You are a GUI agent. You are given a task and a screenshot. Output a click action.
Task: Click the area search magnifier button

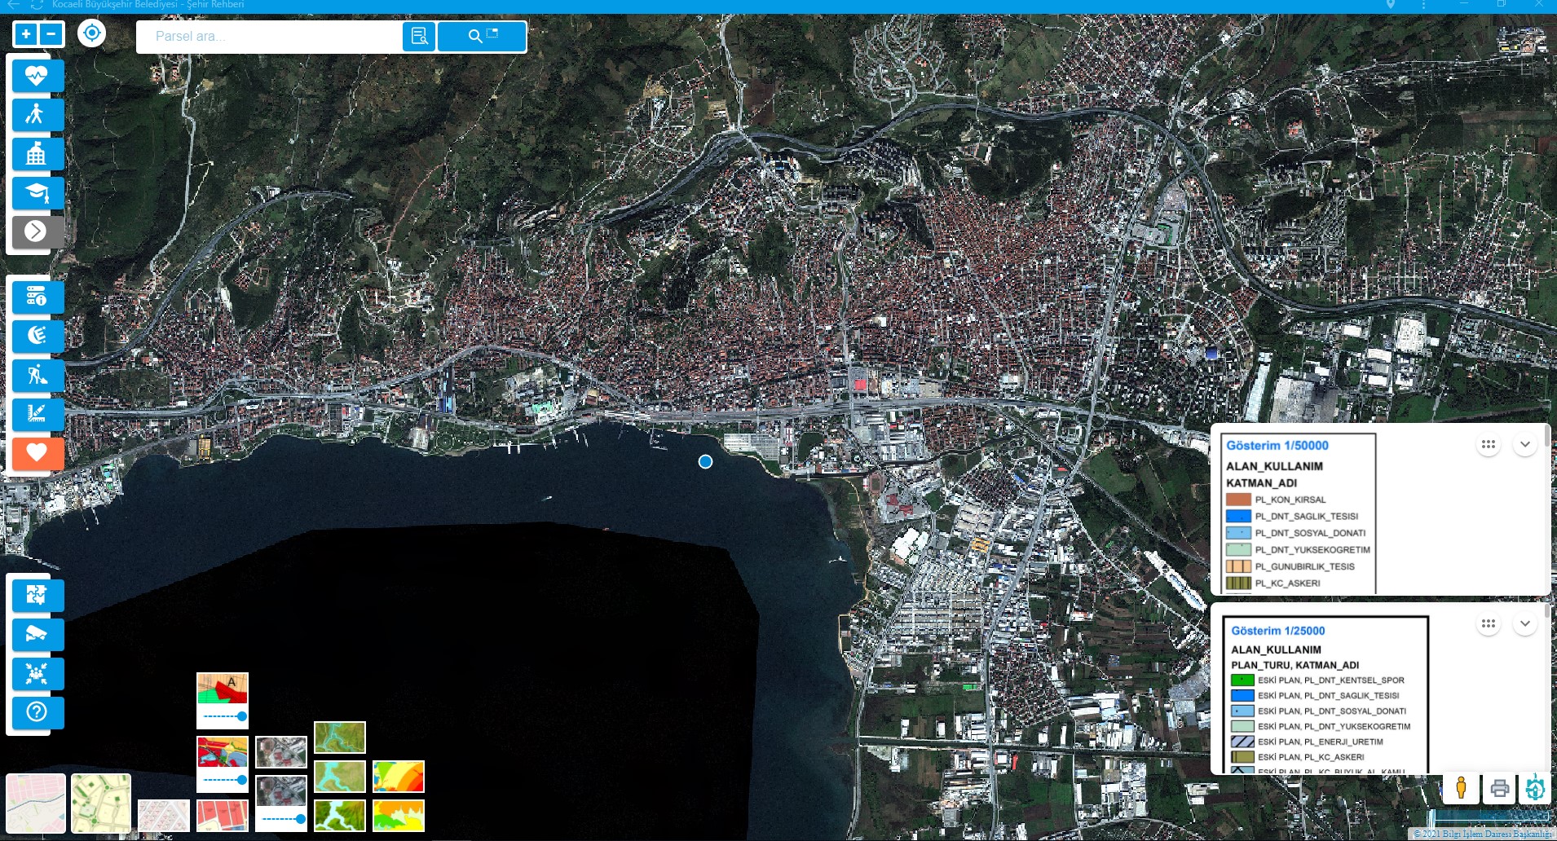[x=482, y=36]
